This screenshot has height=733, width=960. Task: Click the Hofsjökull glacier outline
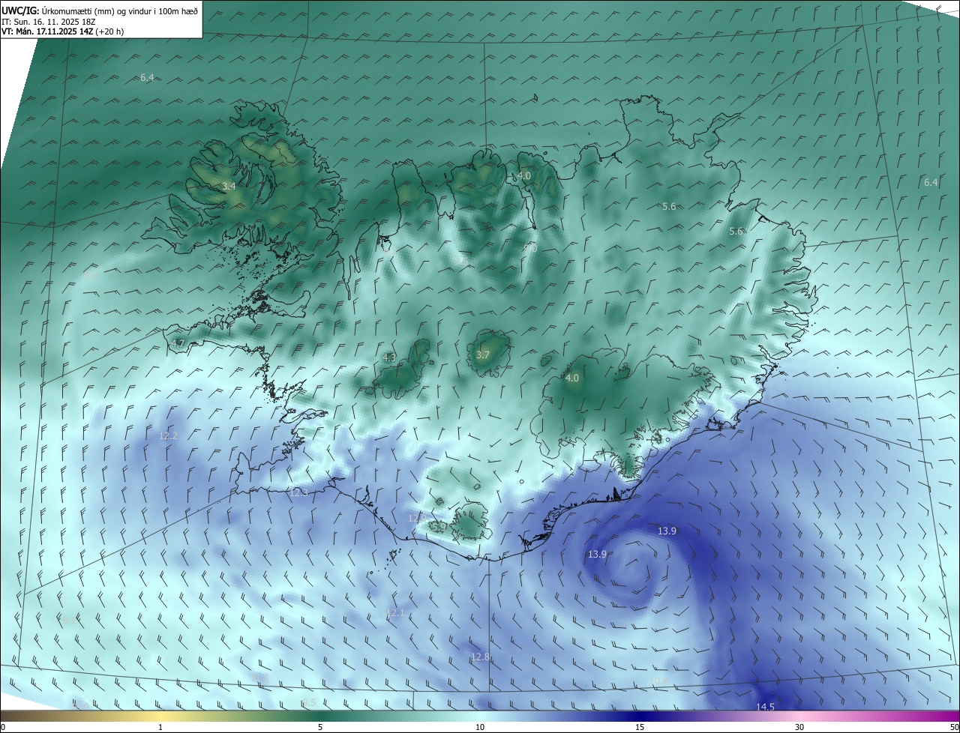489,352
